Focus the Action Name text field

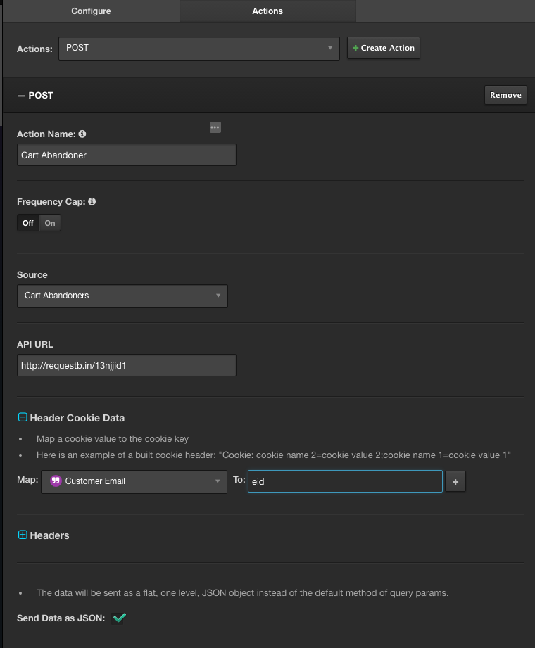126,155
